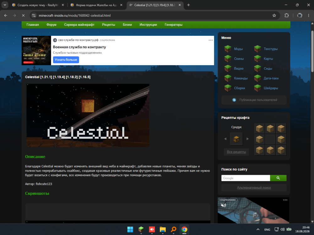Viewport: 314px width, 235px height.
Task: Click the green search magnifier button
Action: pos(278,178)
